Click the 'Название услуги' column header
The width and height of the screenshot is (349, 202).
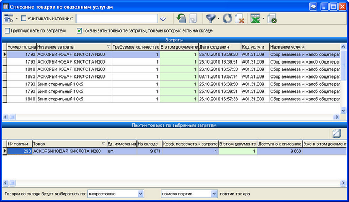(305, 47)
